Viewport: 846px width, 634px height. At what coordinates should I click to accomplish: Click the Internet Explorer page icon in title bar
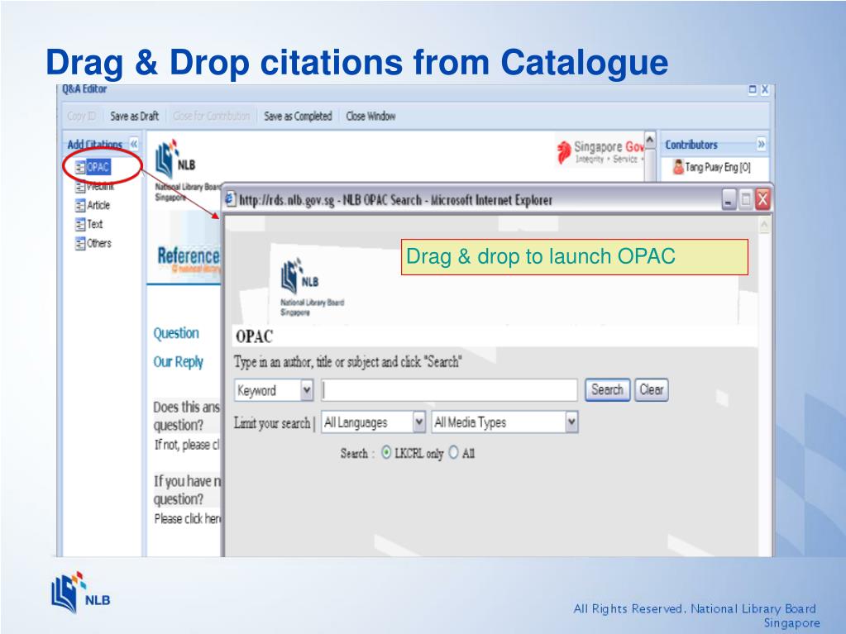pyautogui.click(x=231, y=199)
